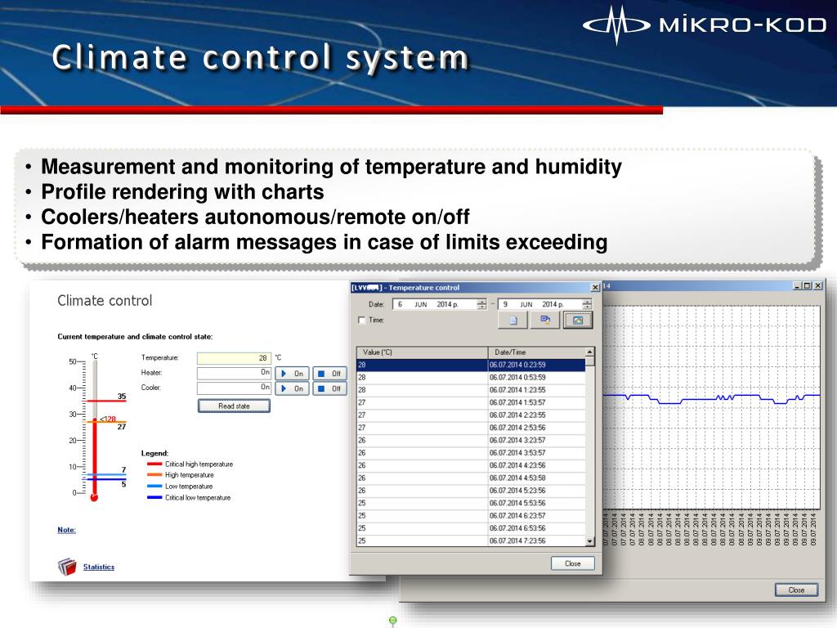Viewport: 837px width, 628px height.
Task: Click the Critical low temperature legend entry
Action: pyautogui.click(x=189, y=498)
